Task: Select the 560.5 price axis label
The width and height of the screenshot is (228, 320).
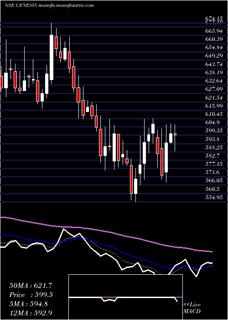Action: click(212, 189)
